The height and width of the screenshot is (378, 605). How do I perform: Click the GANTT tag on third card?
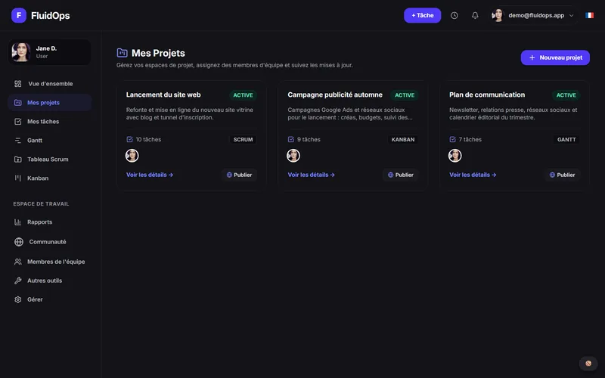point(566,140)
